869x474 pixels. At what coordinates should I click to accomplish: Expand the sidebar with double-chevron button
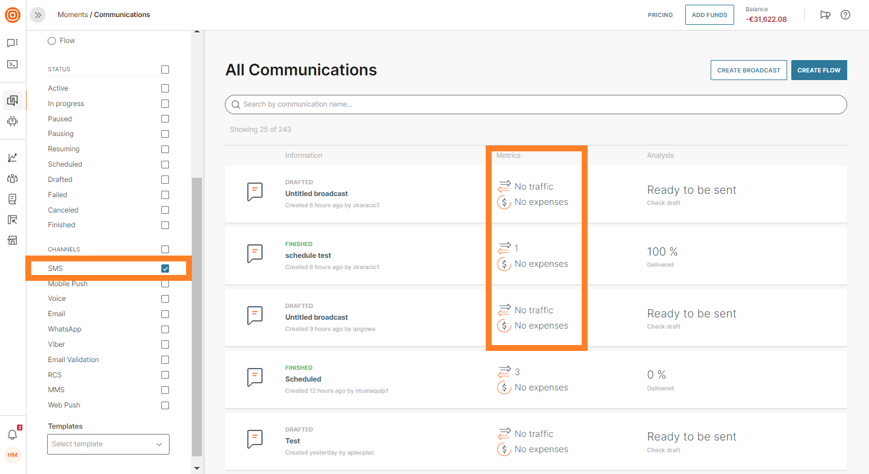tap(38, 15)
